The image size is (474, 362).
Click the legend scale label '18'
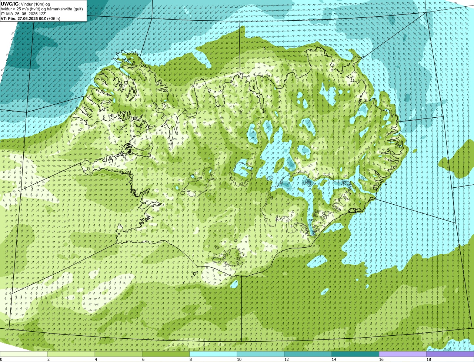[429, 359]
